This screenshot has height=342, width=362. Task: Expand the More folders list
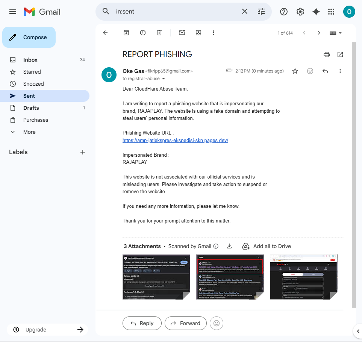[x=45, y=132]
